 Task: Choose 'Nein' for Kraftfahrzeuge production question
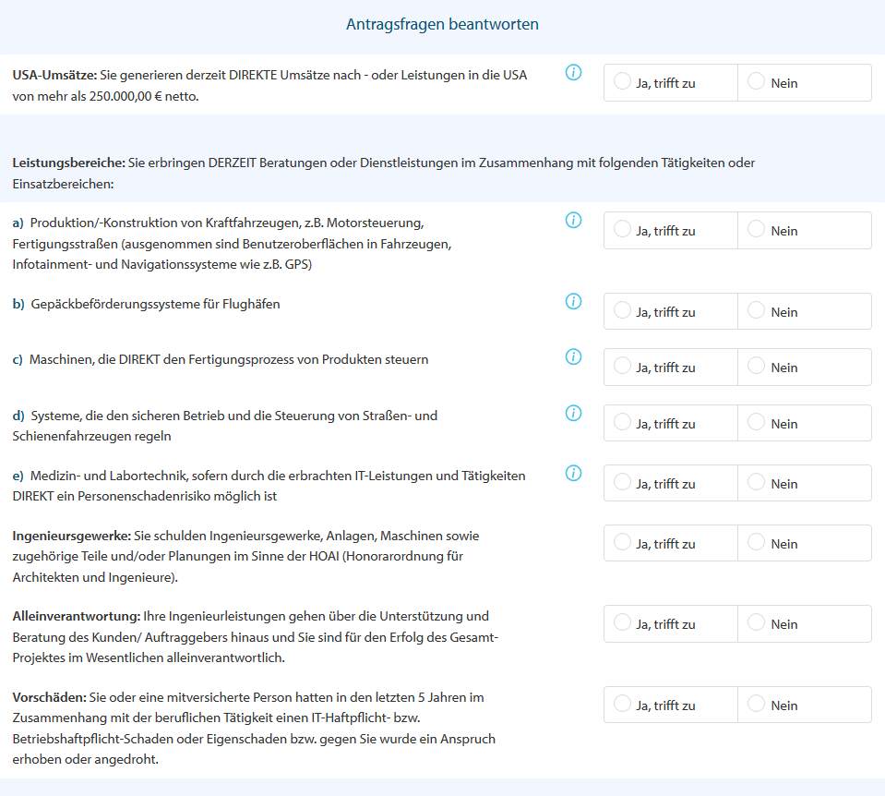(x=757, y=230)
